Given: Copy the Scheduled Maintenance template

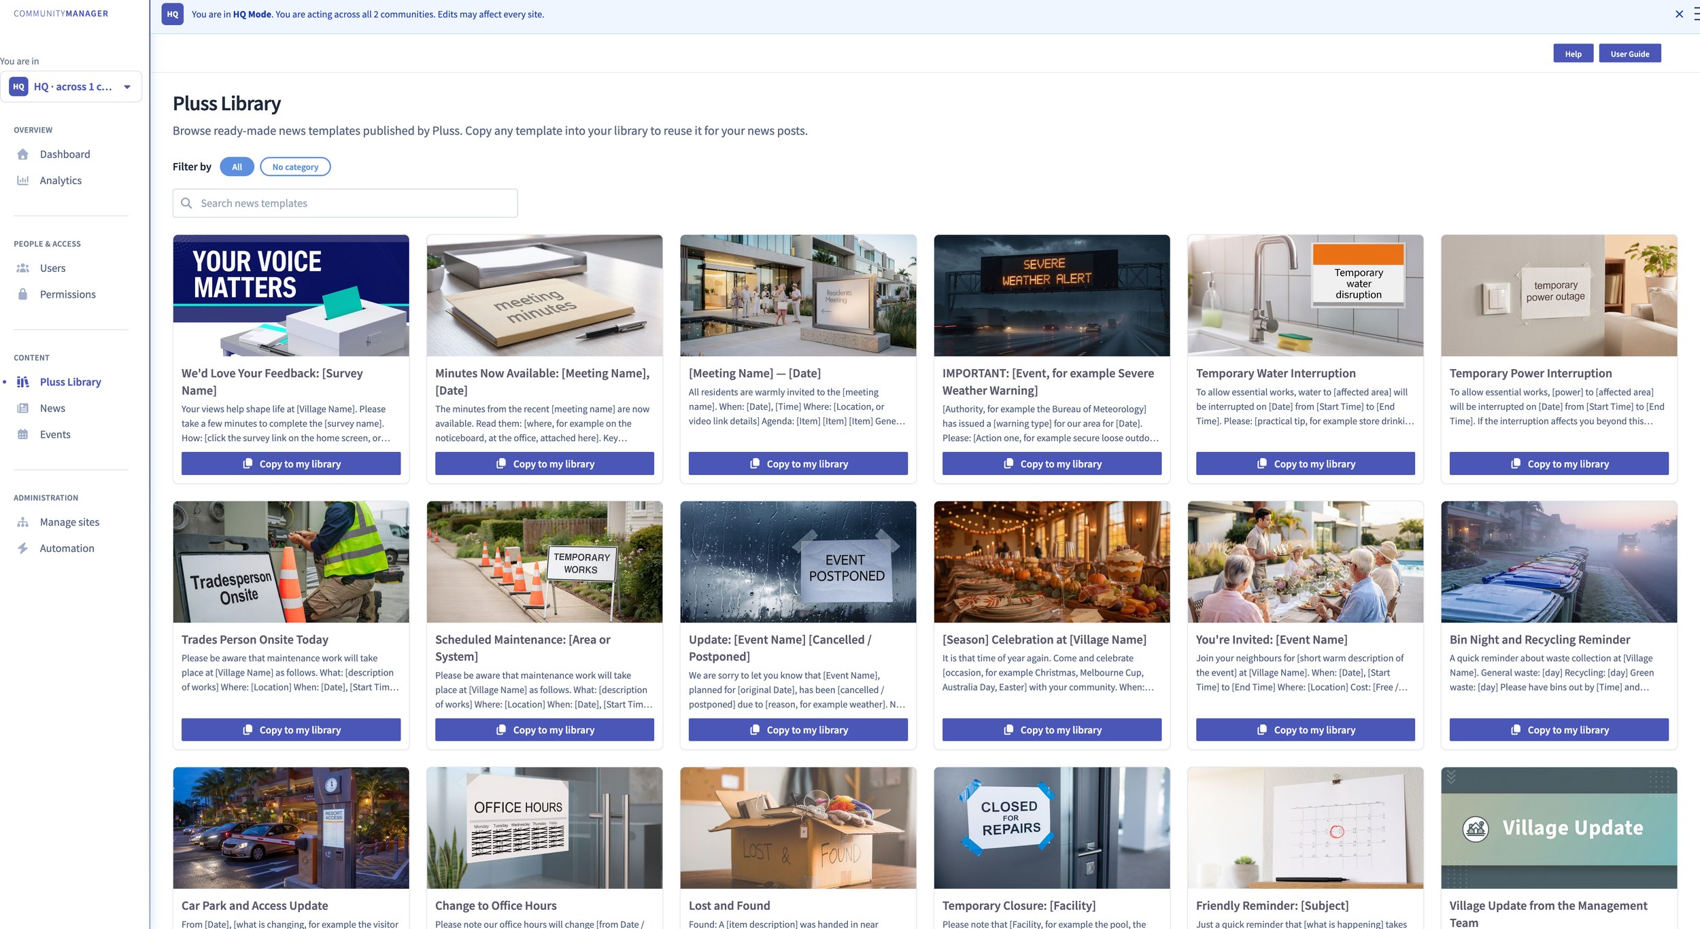Looking at the screenshot, I should pos(545,730).
